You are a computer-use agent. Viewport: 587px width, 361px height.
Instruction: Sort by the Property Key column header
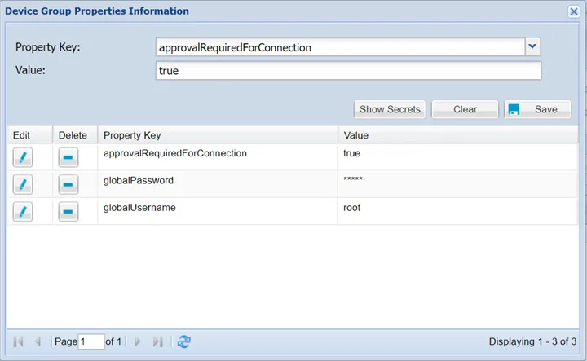click(218, 135)
